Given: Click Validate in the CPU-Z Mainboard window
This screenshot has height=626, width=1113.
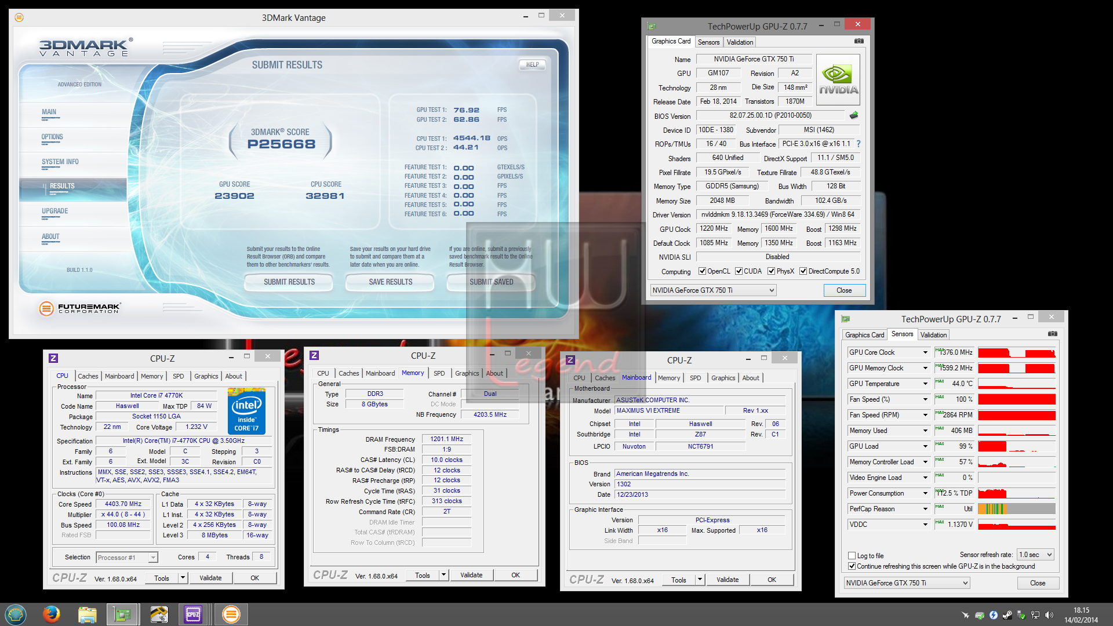Looking at the screenshot, I should click(x=728, y=580).
